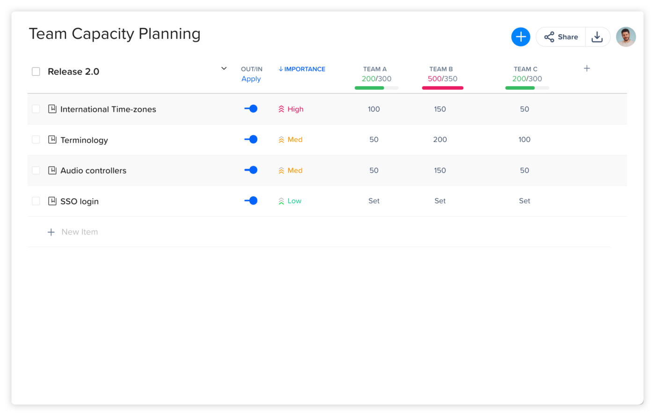Check the Audio controllers row checkbox
Image resolution: width=655 pixels, height=416 pixels.
(x=36, y=171)
